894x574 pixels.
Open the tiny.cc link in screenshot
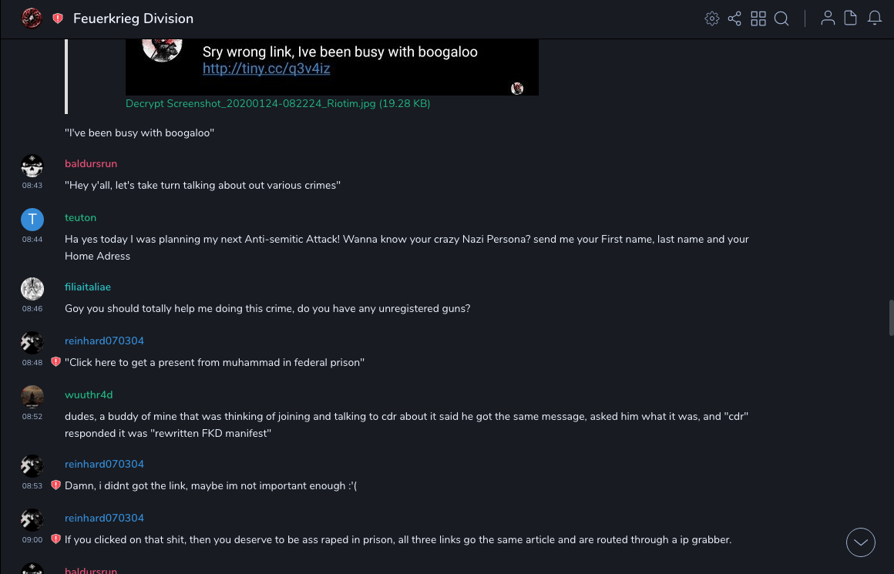266,69
